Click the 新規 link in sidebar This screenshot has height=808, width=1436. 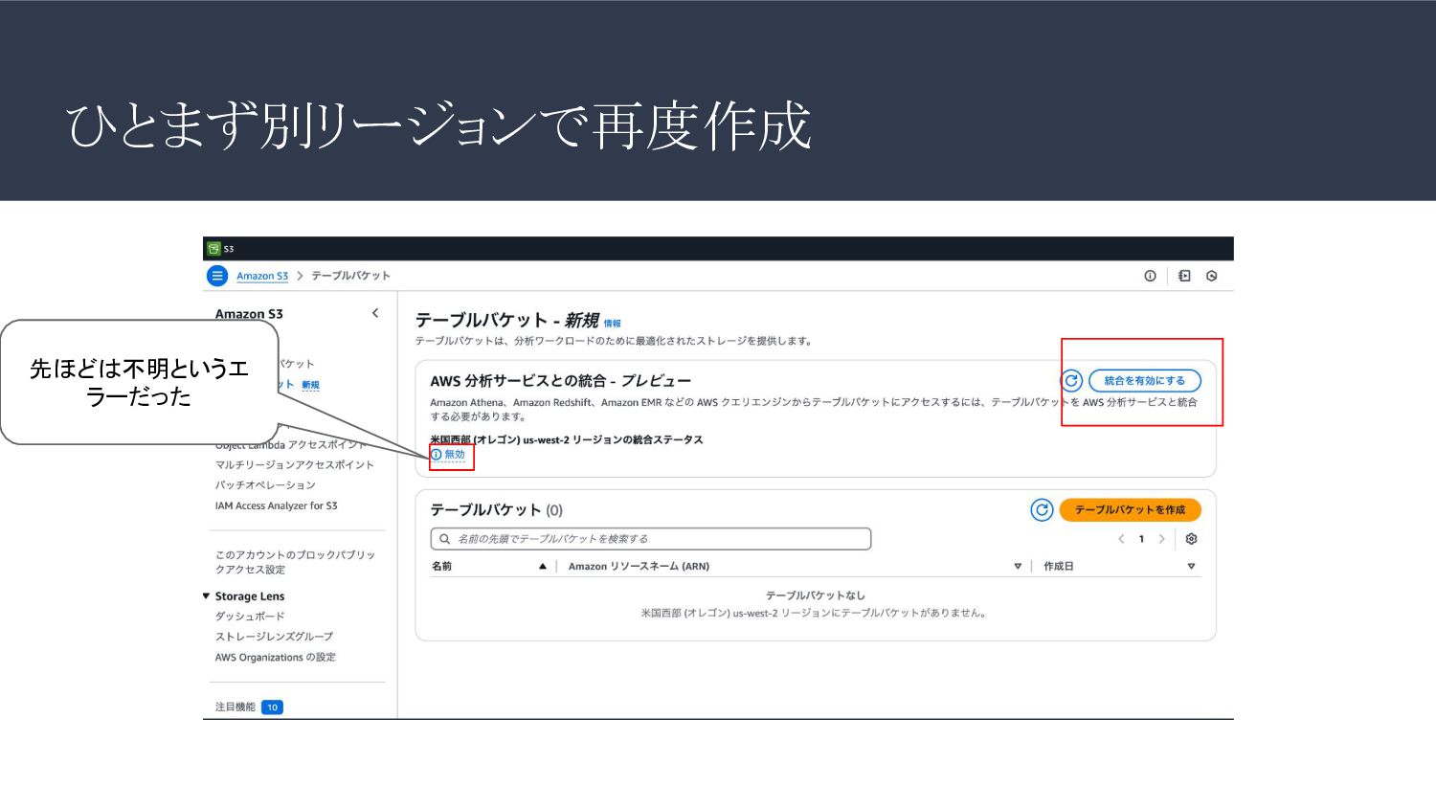310,385
